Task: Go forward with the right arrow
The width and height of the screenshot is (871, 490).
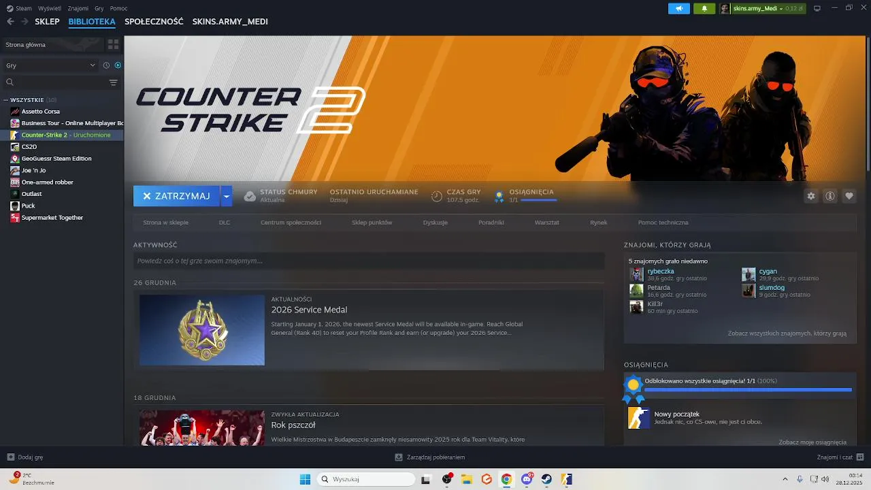Action: point(25,22)
